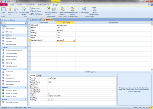This screenshot has width=153, height=109.
Task: Collapse the Queries group
Action: pos(25,47)
